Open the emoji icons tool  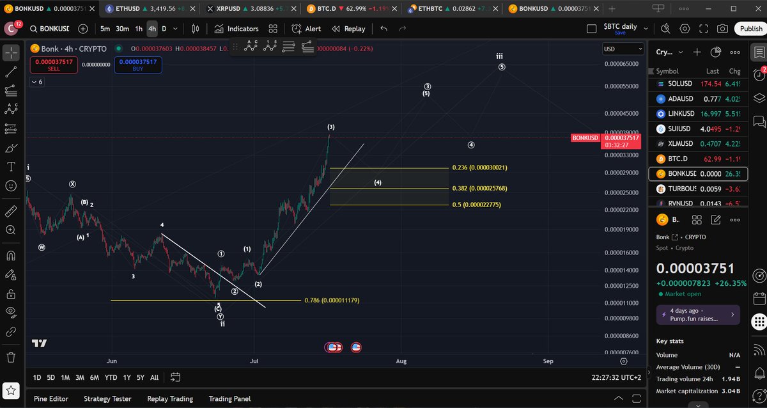pyautogui.click(x=11, y=185)
